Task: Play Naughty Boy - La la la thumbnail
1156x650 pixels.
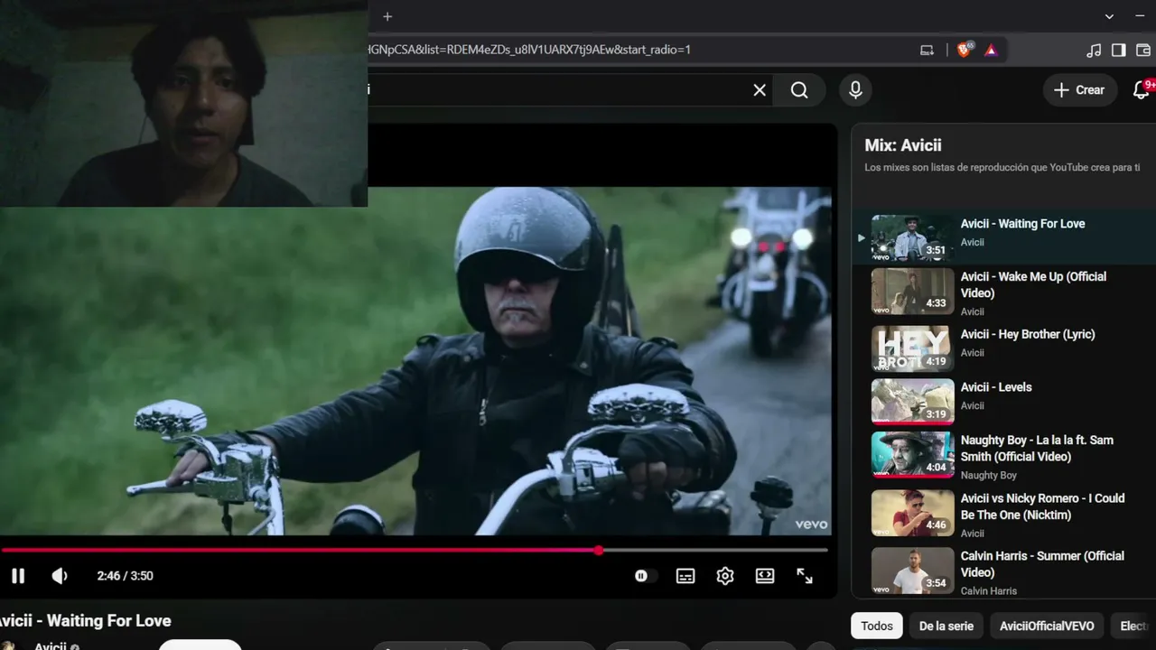Action: tap(912, 455)
